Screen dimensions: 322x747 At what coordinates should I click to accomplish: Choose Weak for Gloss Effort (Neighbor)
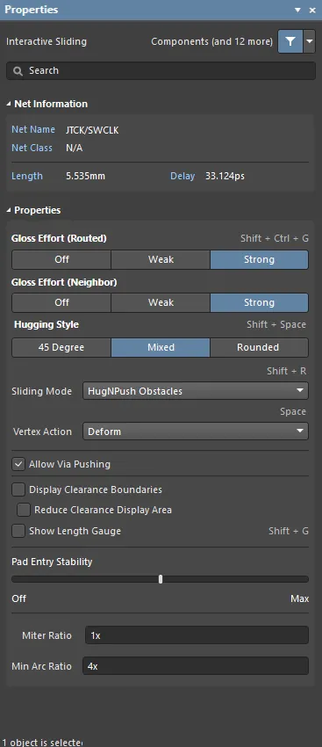(161, 302)
